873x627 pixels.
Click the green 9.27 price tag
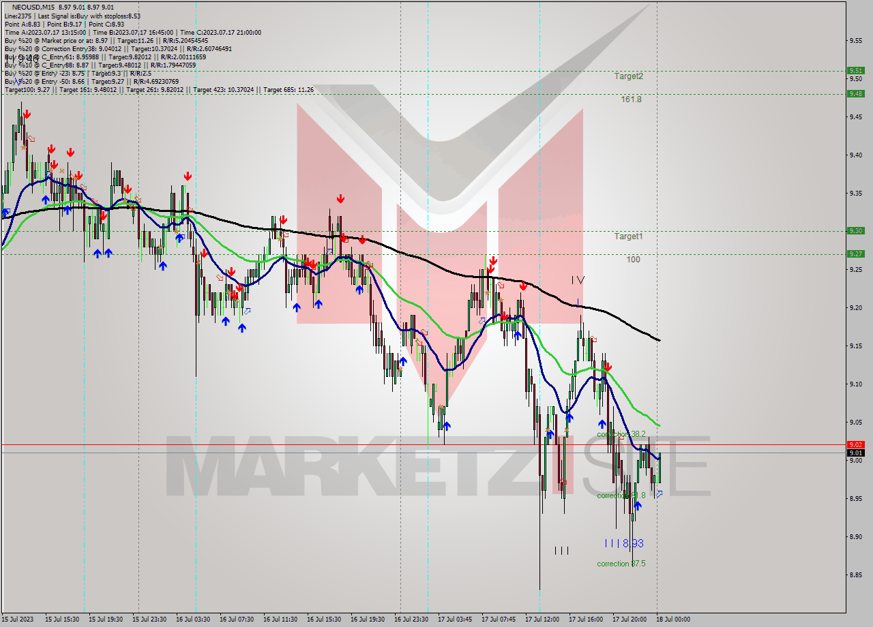[x=856, y=254]
